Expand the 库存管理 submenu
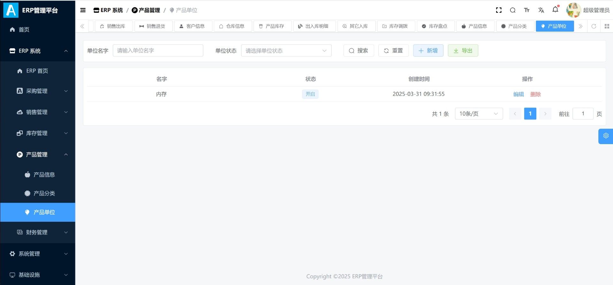Viewport: 613px width, 285px height. point(38,133)
